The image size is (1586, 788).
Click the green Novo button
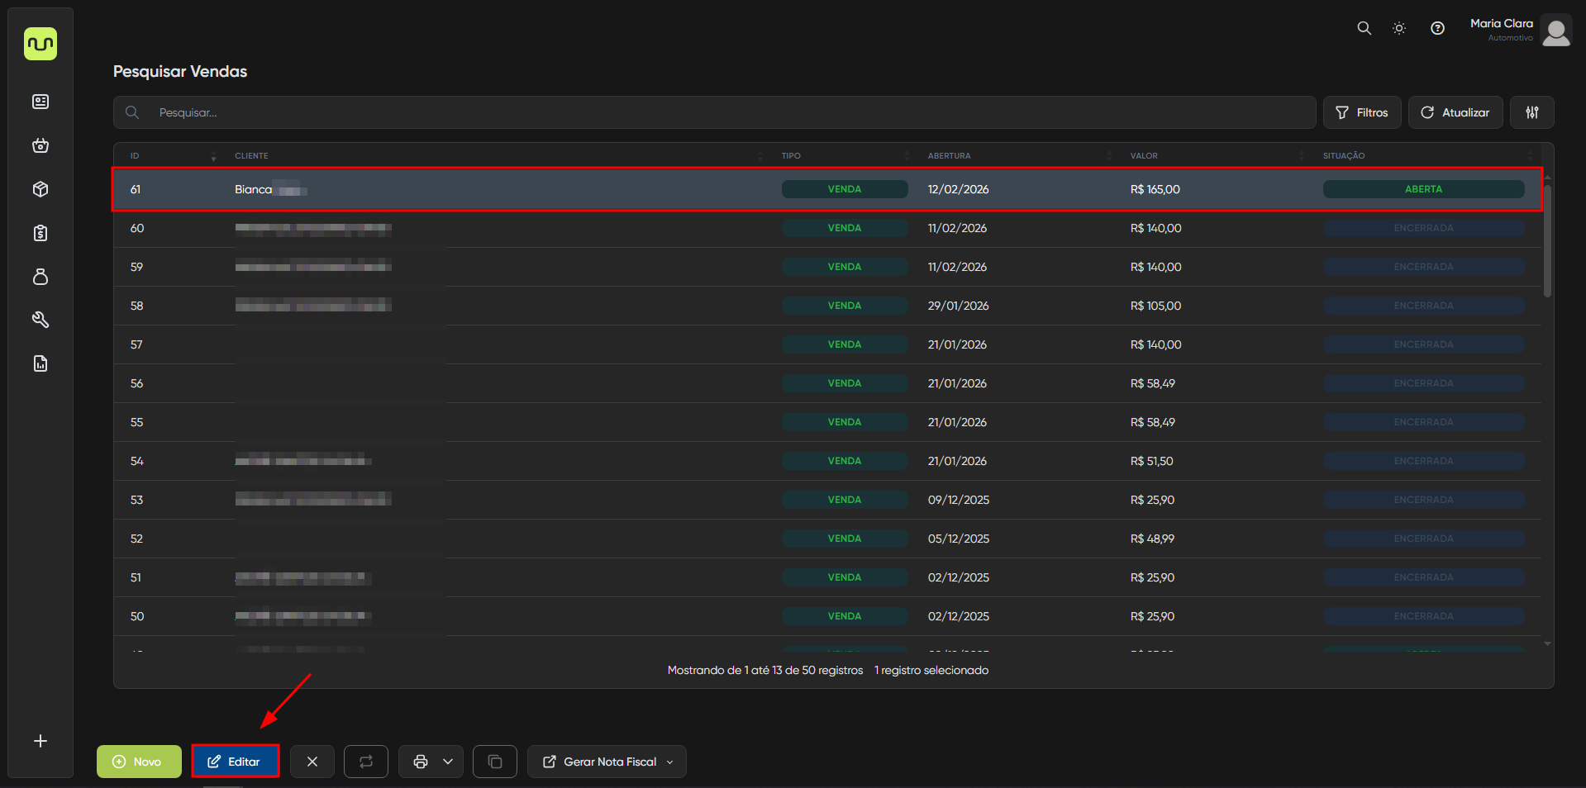coord(139,762)
